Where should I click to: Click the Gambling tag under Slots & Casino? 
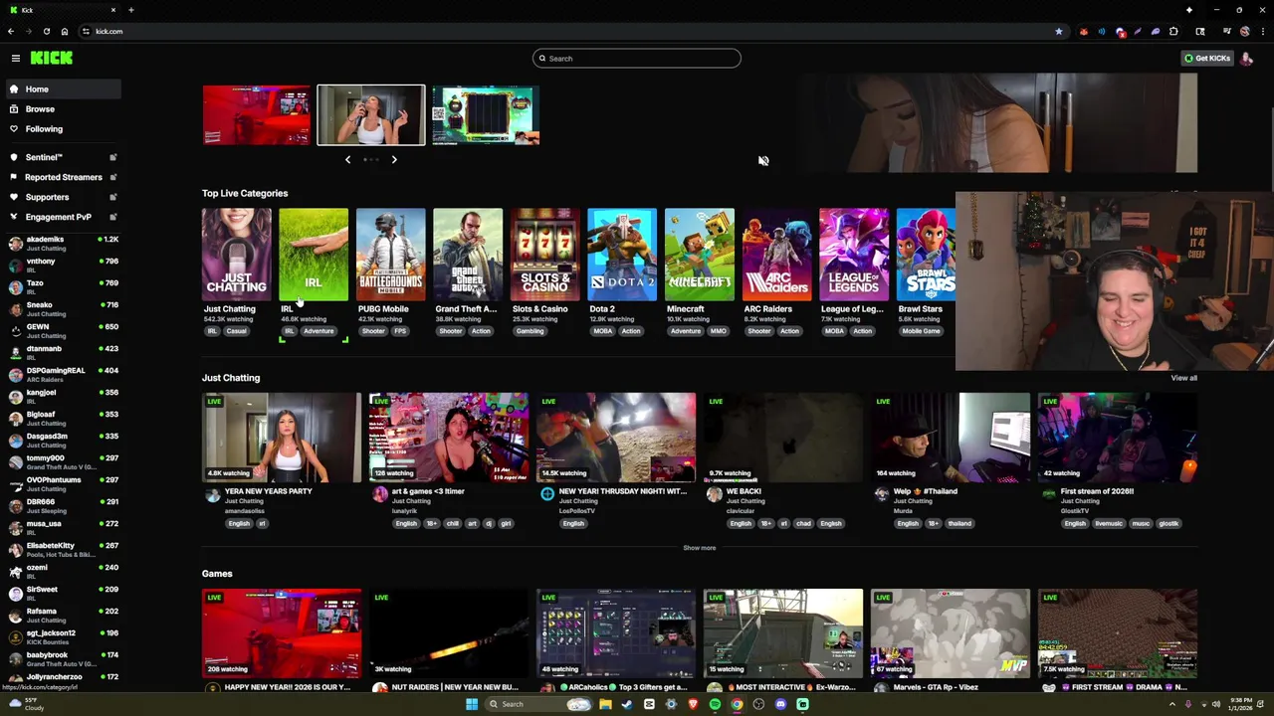(530, 331)
